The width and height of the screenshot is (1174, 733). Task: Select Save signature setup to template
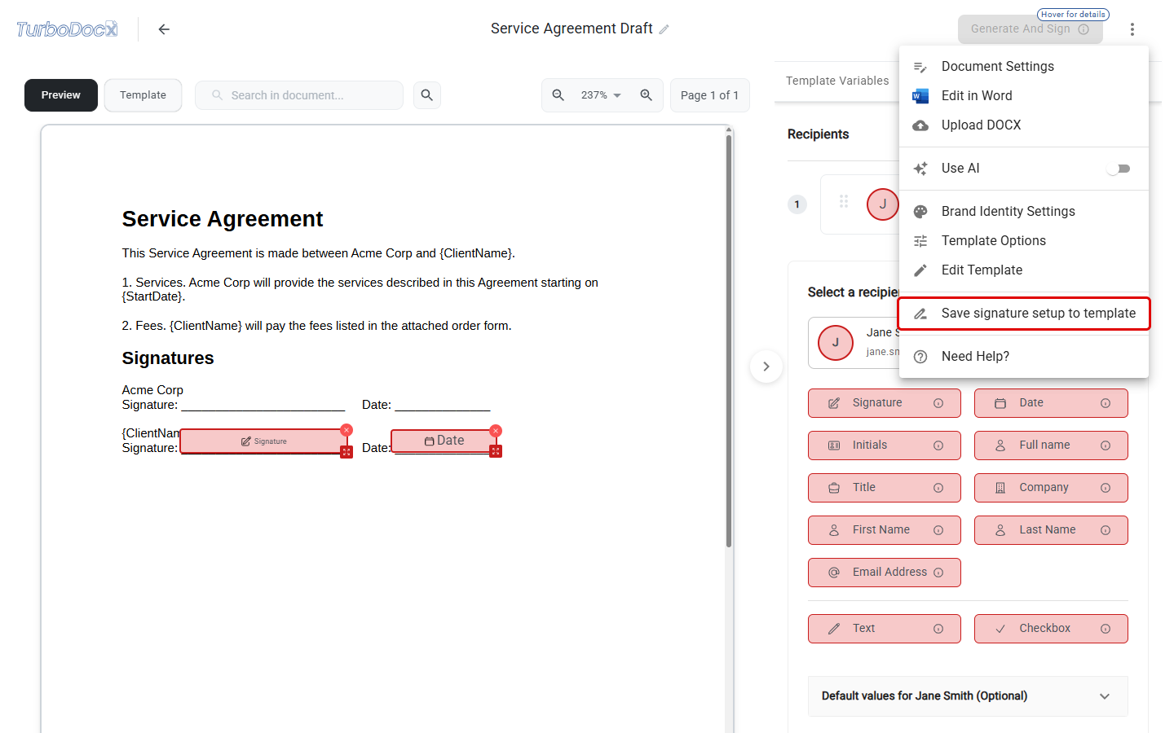click(1024, 314)
